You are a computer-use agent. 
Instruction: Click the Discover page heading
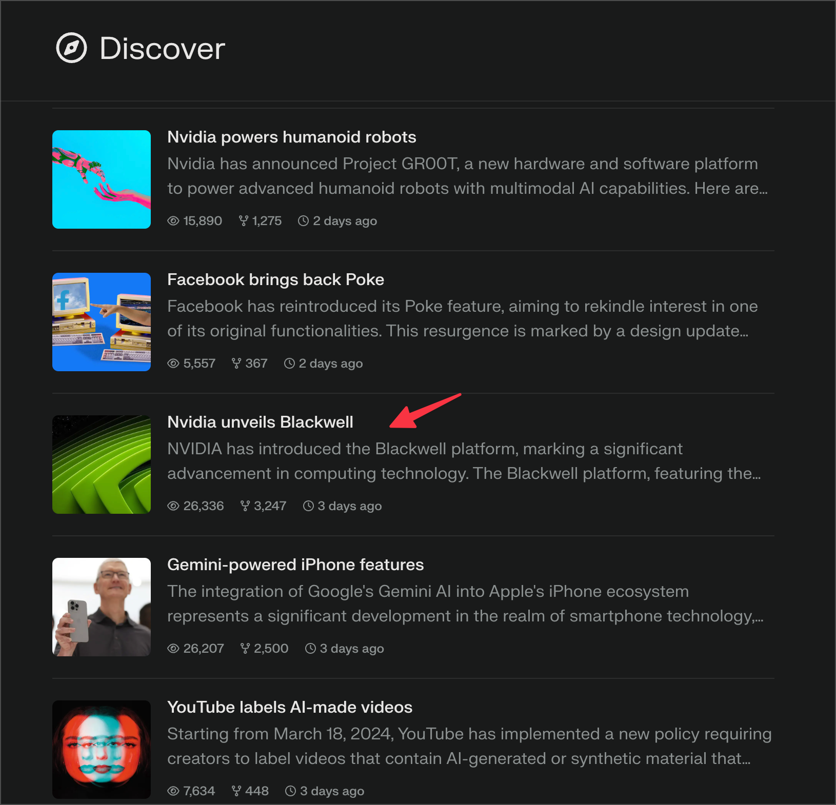[162, 49]
